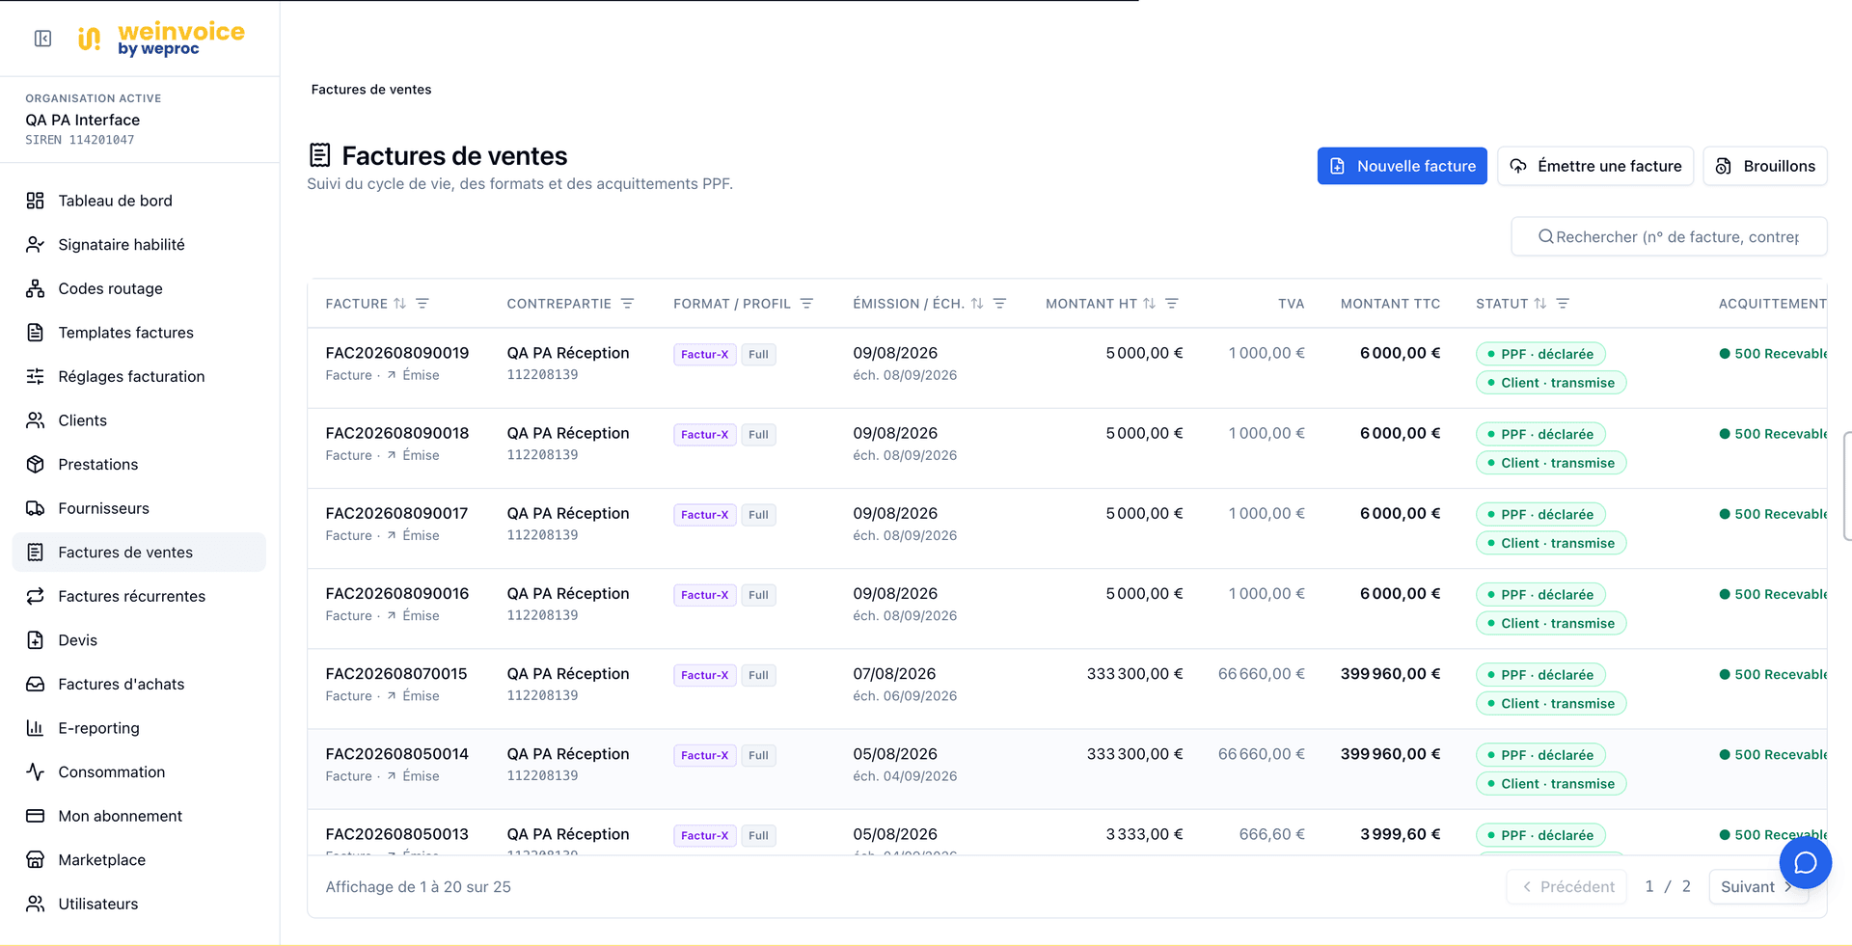Click Acquittement column header
Image resolution: width=1852 pixels, height=946 pixels.
(x=1772, y=304)
